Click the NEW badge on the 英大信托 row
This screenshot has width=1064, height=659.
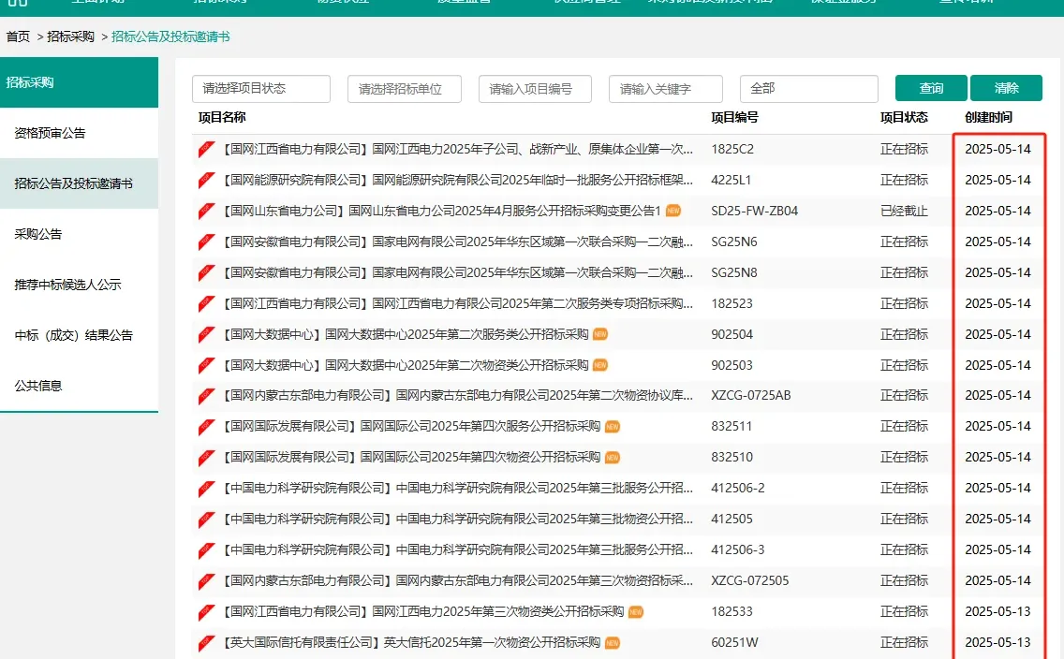(x=612, y=643)
